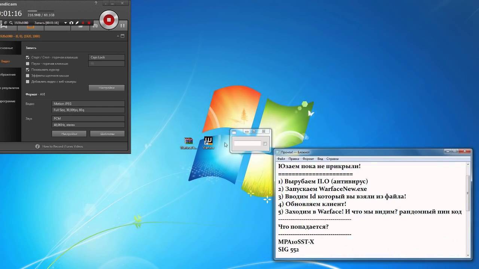Toggle the fullscreen target window icon

[x=122, y=36]
